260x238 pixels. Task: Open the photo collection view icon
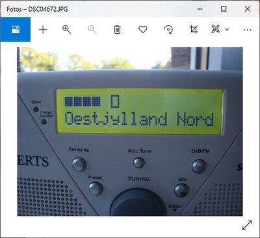click(16, 29)
